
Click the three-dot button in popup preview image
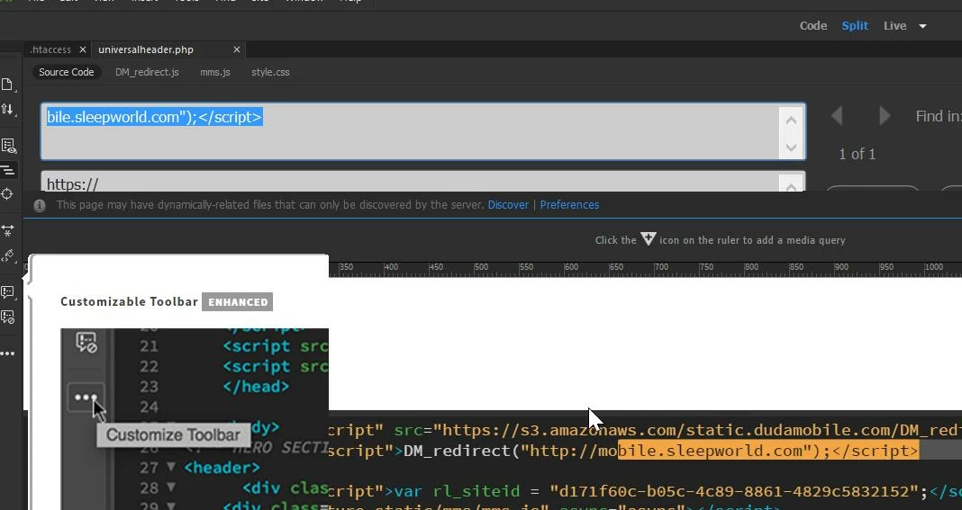pyautogui.click(x=86, y=398)
